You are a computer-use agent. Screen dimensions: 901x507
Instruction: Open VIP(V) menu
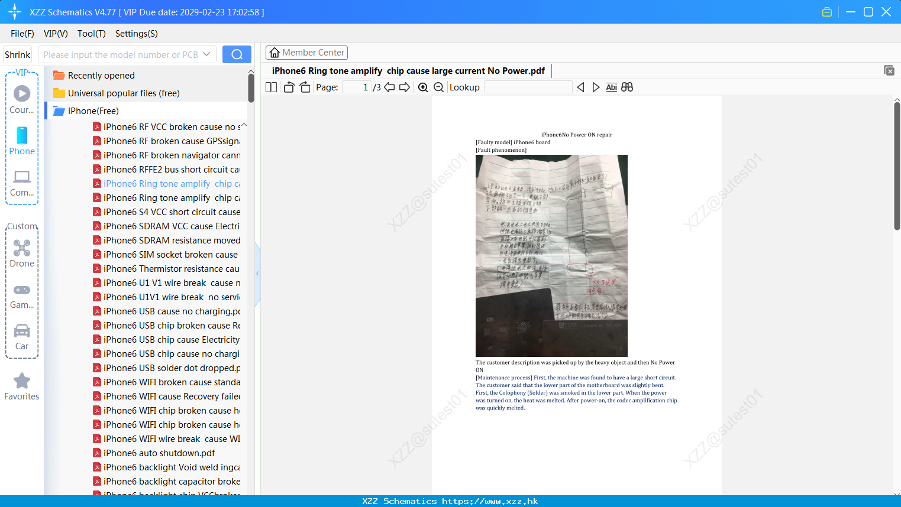[x=56, y=34]
